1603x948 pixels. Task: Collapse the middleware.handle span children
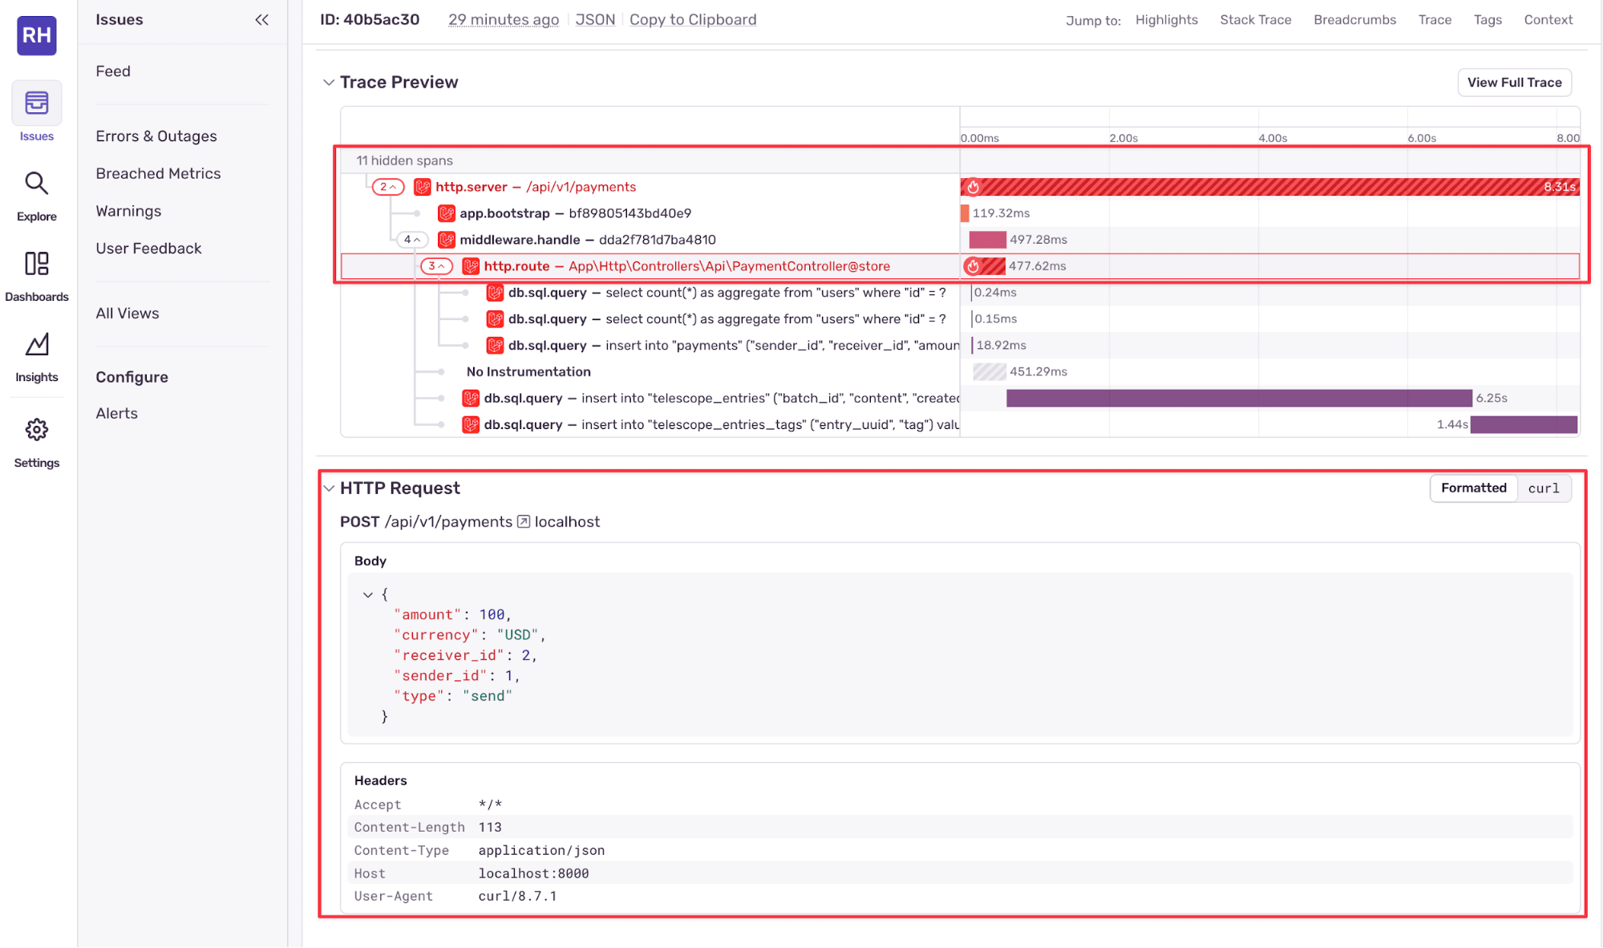coord(412,240)
